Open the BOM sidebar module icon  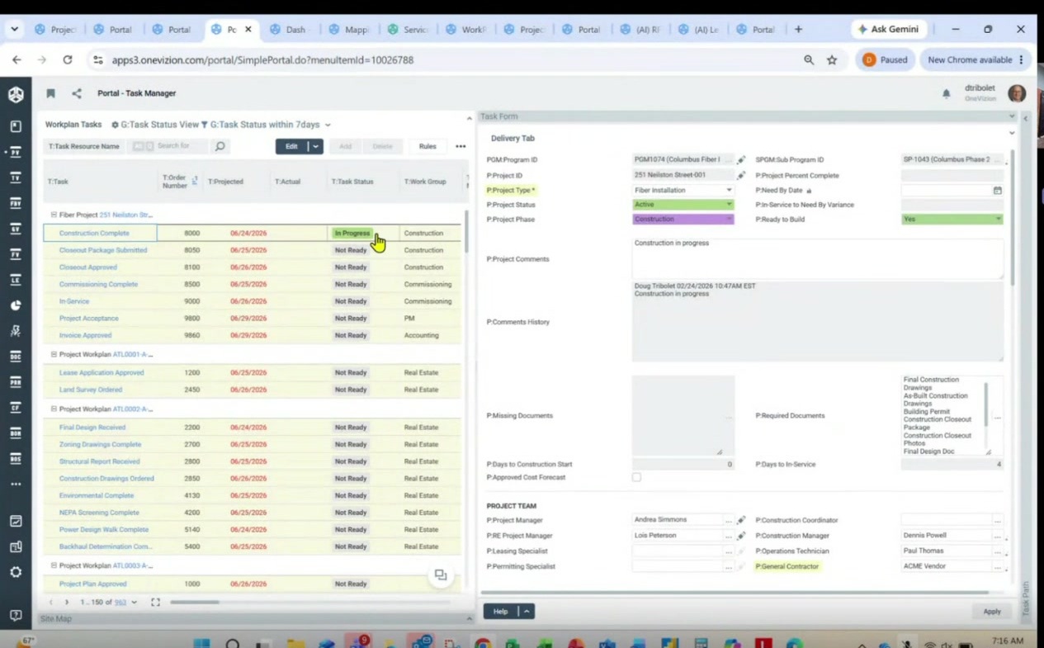coord(16,433)
